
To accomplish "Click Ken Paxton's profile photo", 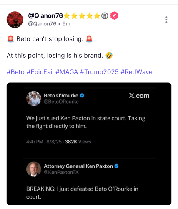I will tap(34, 169).
